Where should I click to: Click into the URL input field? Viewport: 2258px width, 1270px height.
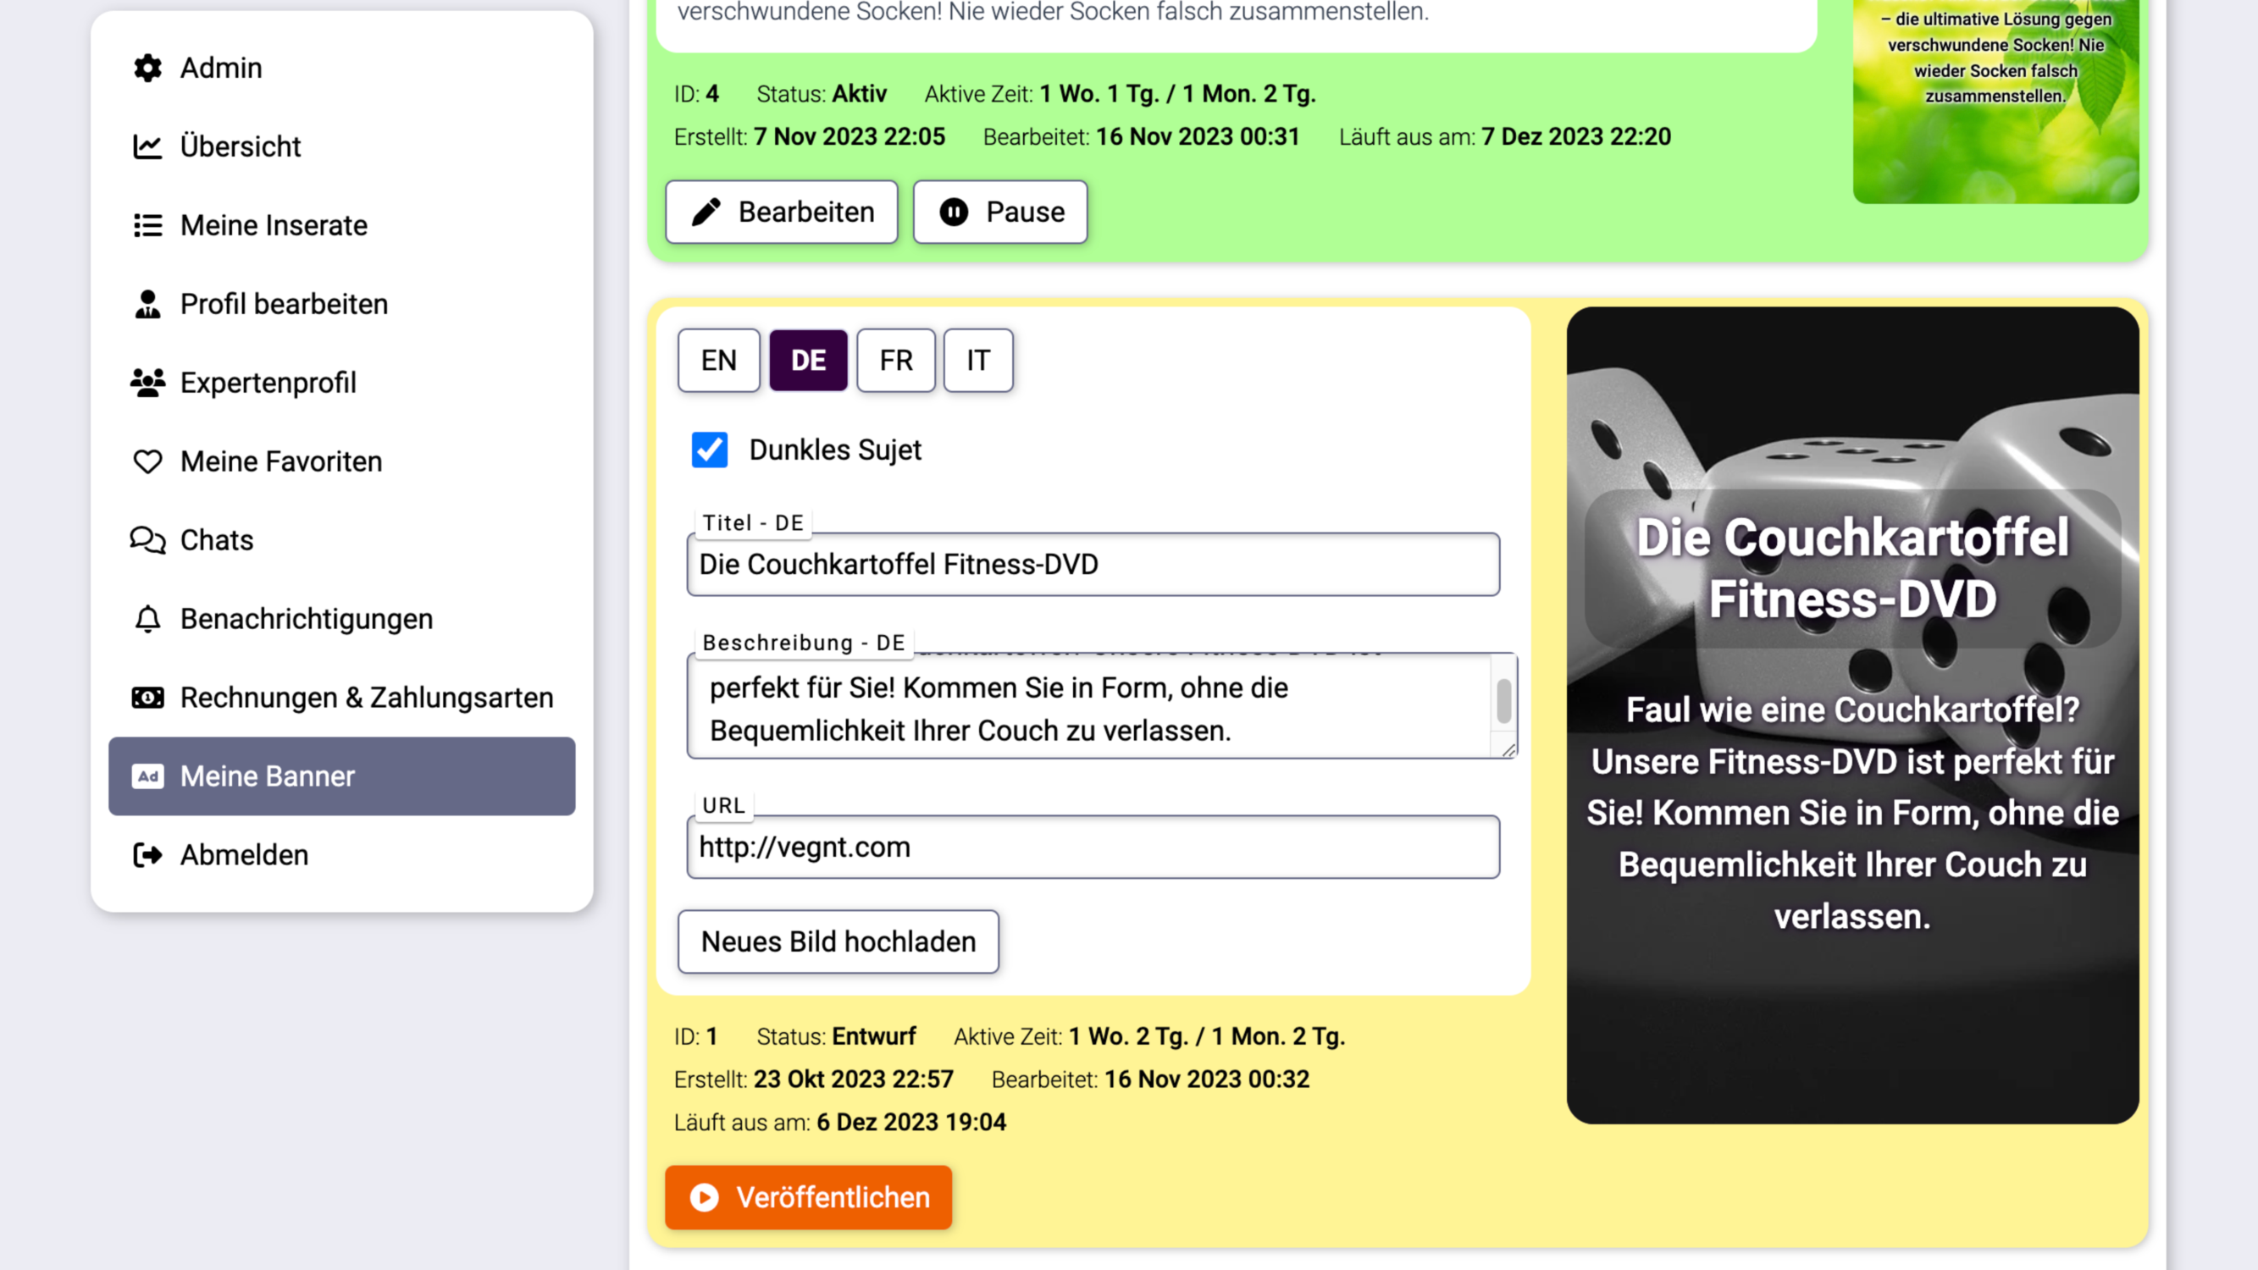coord(1093,847)
